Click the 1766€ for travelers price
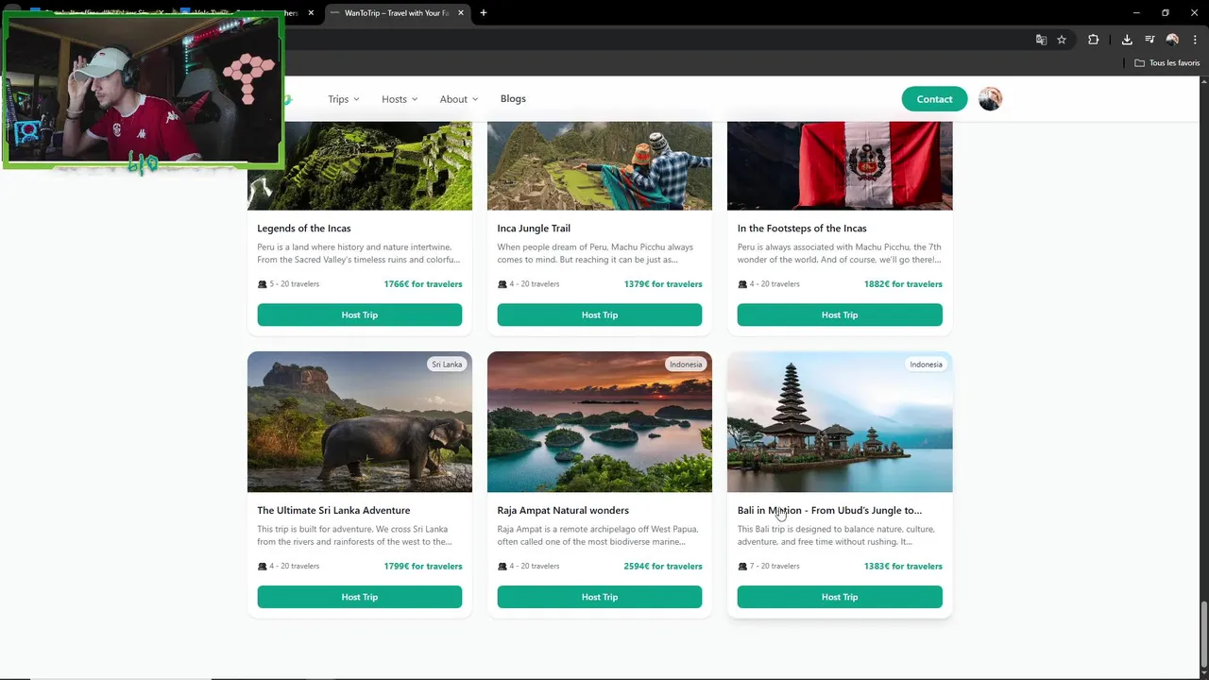Screen dimensions: 1209x680 (423, 284)
